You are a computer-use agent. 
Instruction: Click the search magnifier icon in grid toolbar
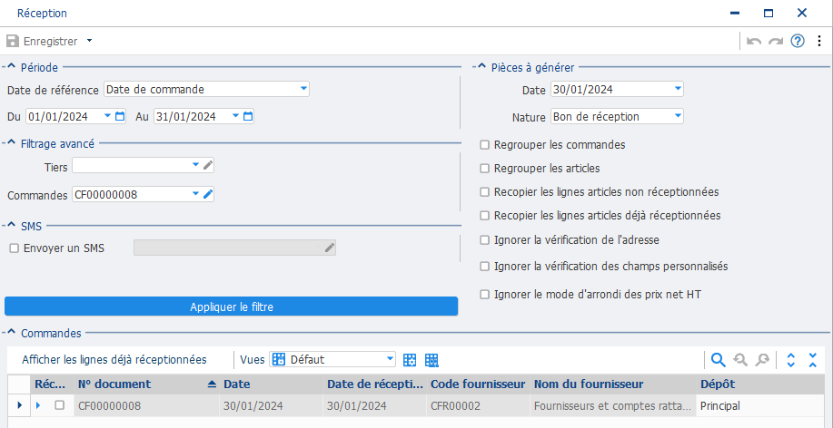[x=719, y=360]
